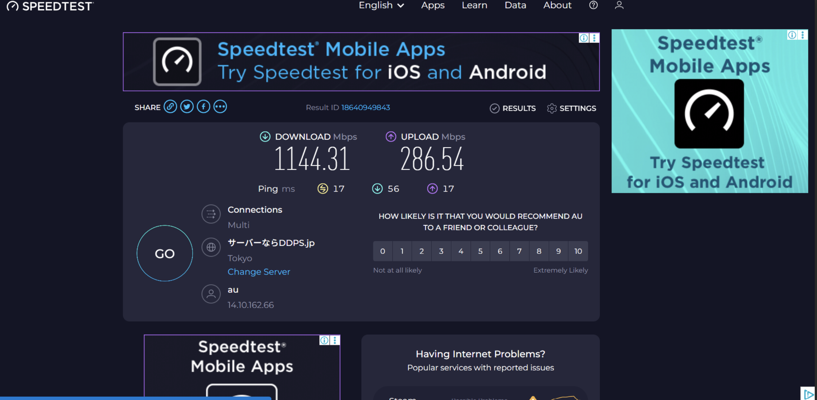Copy the result link via Share
The height and width of the screenshot is (400, 817).
click(170, 107)
